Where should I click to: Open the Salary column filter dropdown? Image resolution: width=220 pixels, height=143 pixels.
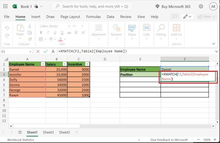[x=64, y=64]
